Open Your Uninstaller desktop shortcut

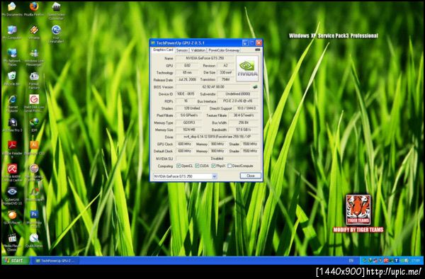click(56, 34)
